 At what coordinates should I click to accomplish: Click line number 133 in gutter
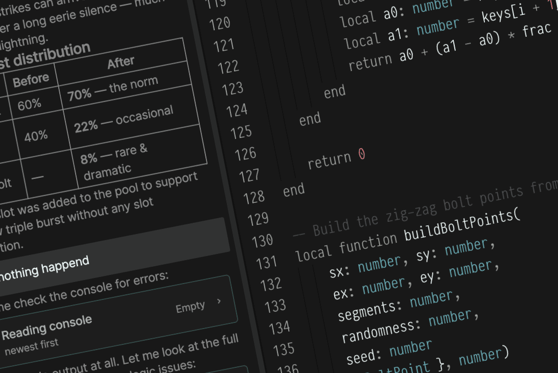(x=275, y=306)
